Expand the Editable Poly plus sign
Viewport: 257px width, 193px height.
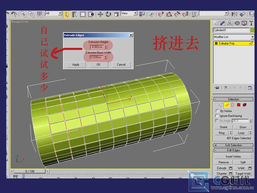point(216,43)
